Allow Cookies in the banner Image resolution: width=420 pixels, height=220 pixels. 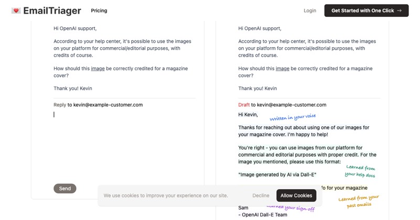(x=296, y=195)
